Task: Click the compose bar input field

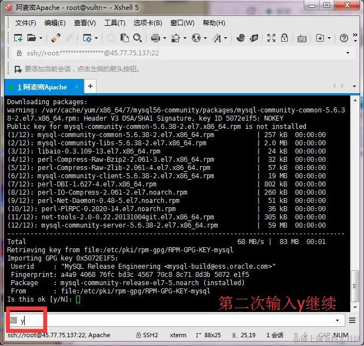Action: pyautogui.click(x=177, y=321)
